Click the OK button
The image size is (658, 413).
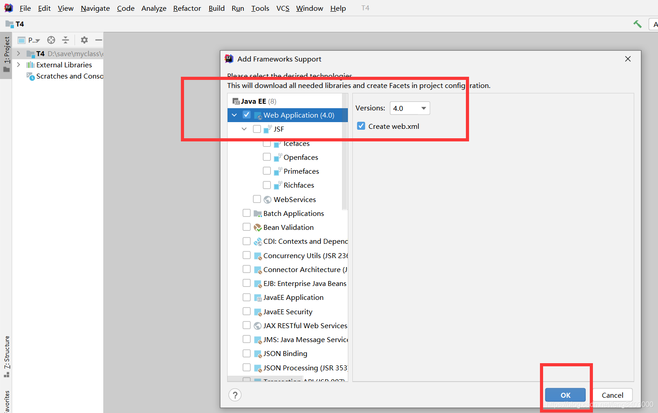click(x=566, y=395)
